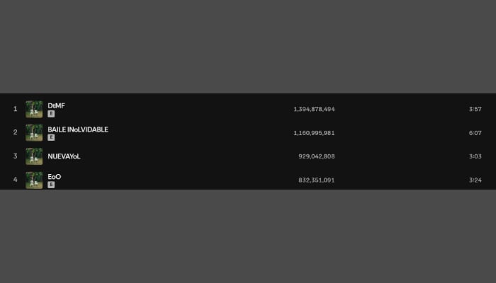Select the 1,160,995,981 play count
This screenshot has width=496, height=283.
pyautogui.click(x=314, y=133)
